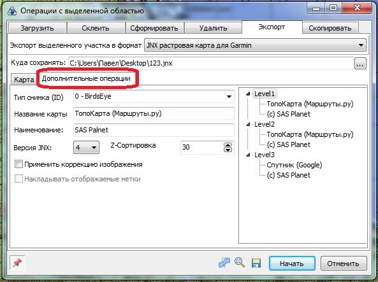Image resolution: width=378 pixels, height=282 pixels.
Task: Click the Начать button
Action: pos(292,263)
